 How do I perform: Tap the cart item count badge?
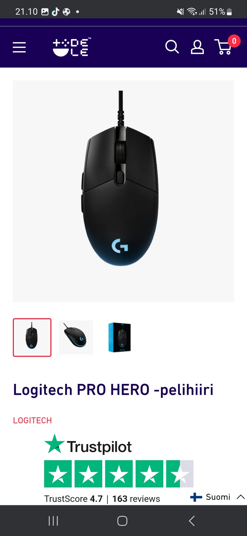234,41
